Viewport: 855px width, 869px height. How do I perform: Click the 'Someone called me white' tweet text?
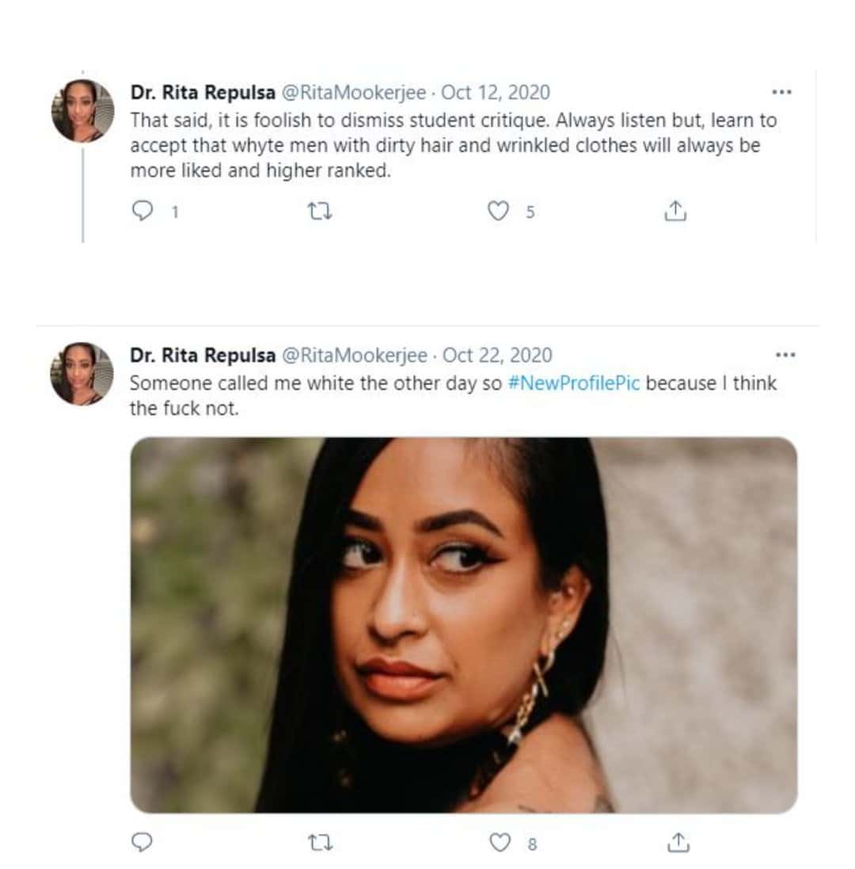[x=317, y=383]
